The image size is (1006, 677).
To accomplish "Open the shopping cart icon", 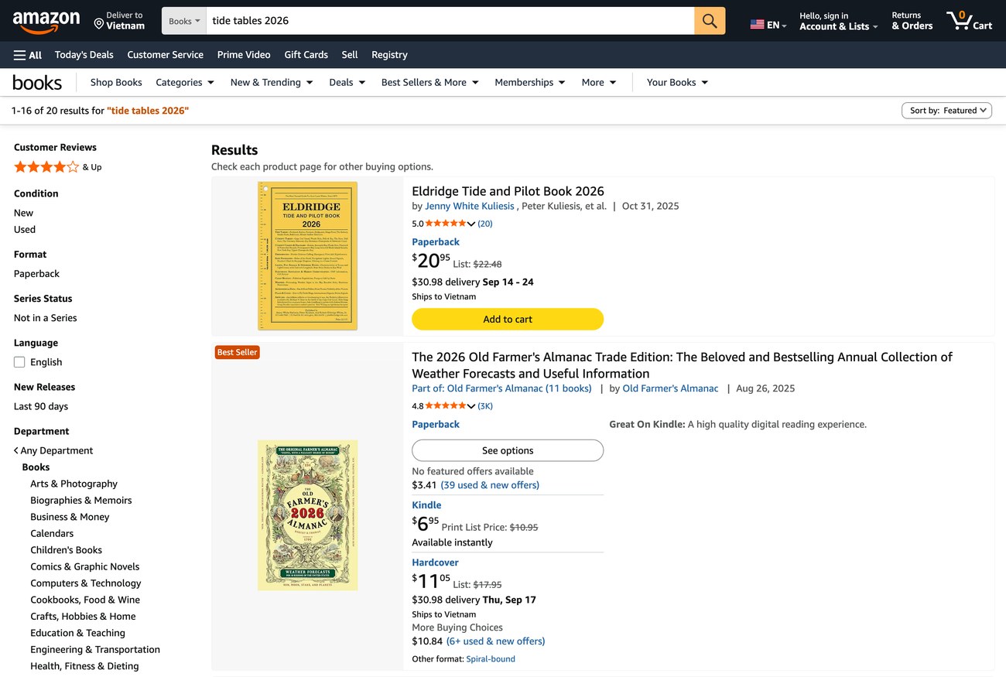I will pyautogui.click(x=969, y=20).
